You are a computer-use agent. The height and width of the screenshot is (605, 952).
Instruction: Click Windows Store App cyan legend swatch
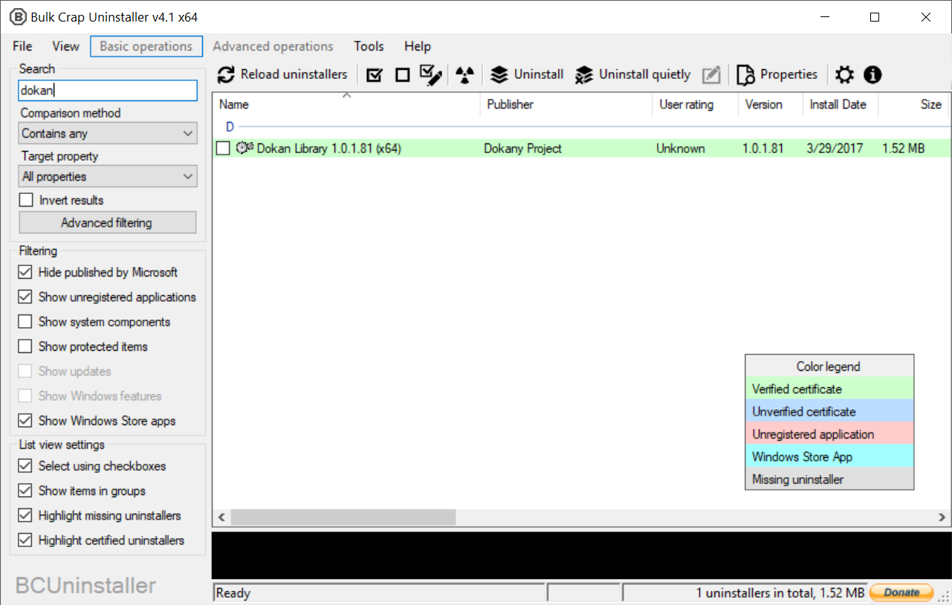pyautogui.click(x=829, y=457)
